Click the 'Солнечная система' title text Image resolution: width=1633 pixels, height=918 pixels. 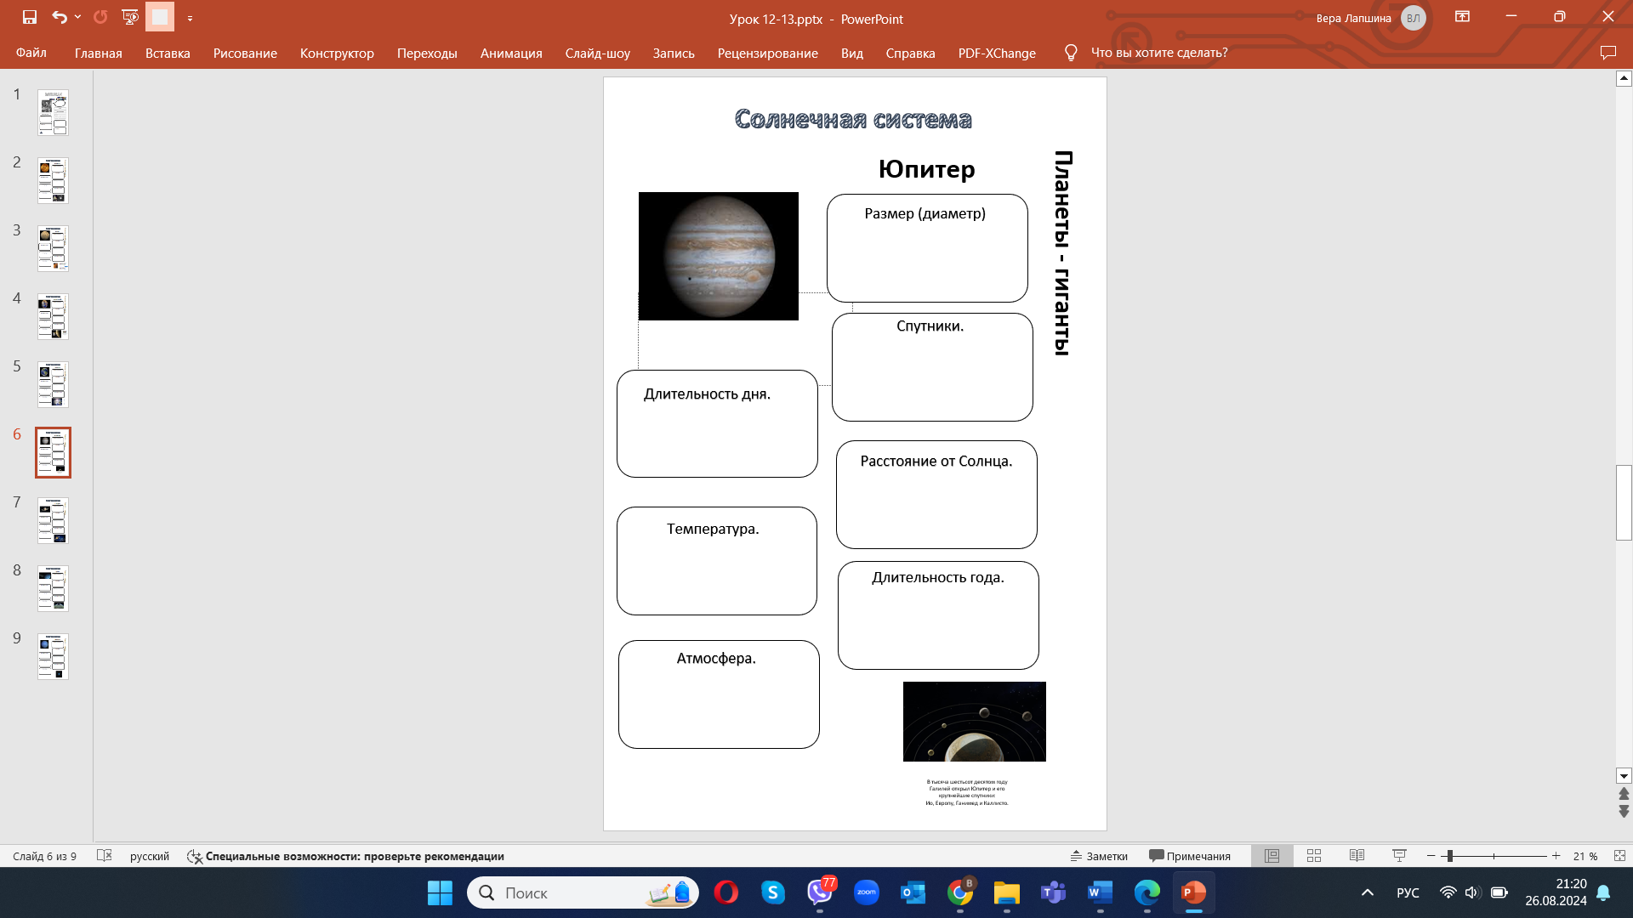[853, 119]
